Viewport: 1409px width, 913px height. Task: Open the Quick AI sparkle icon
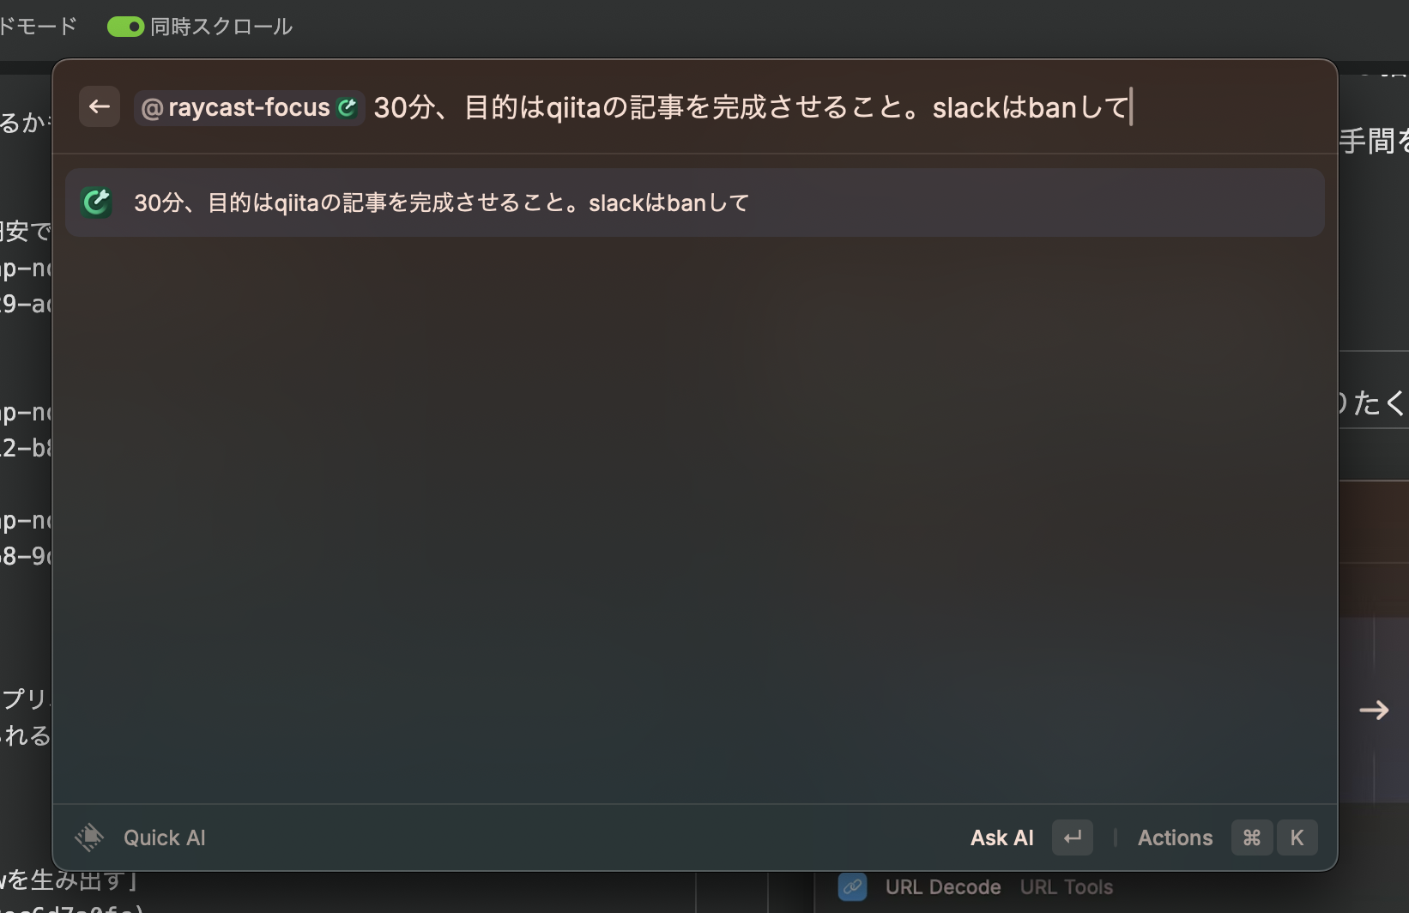tap(89, 837)
